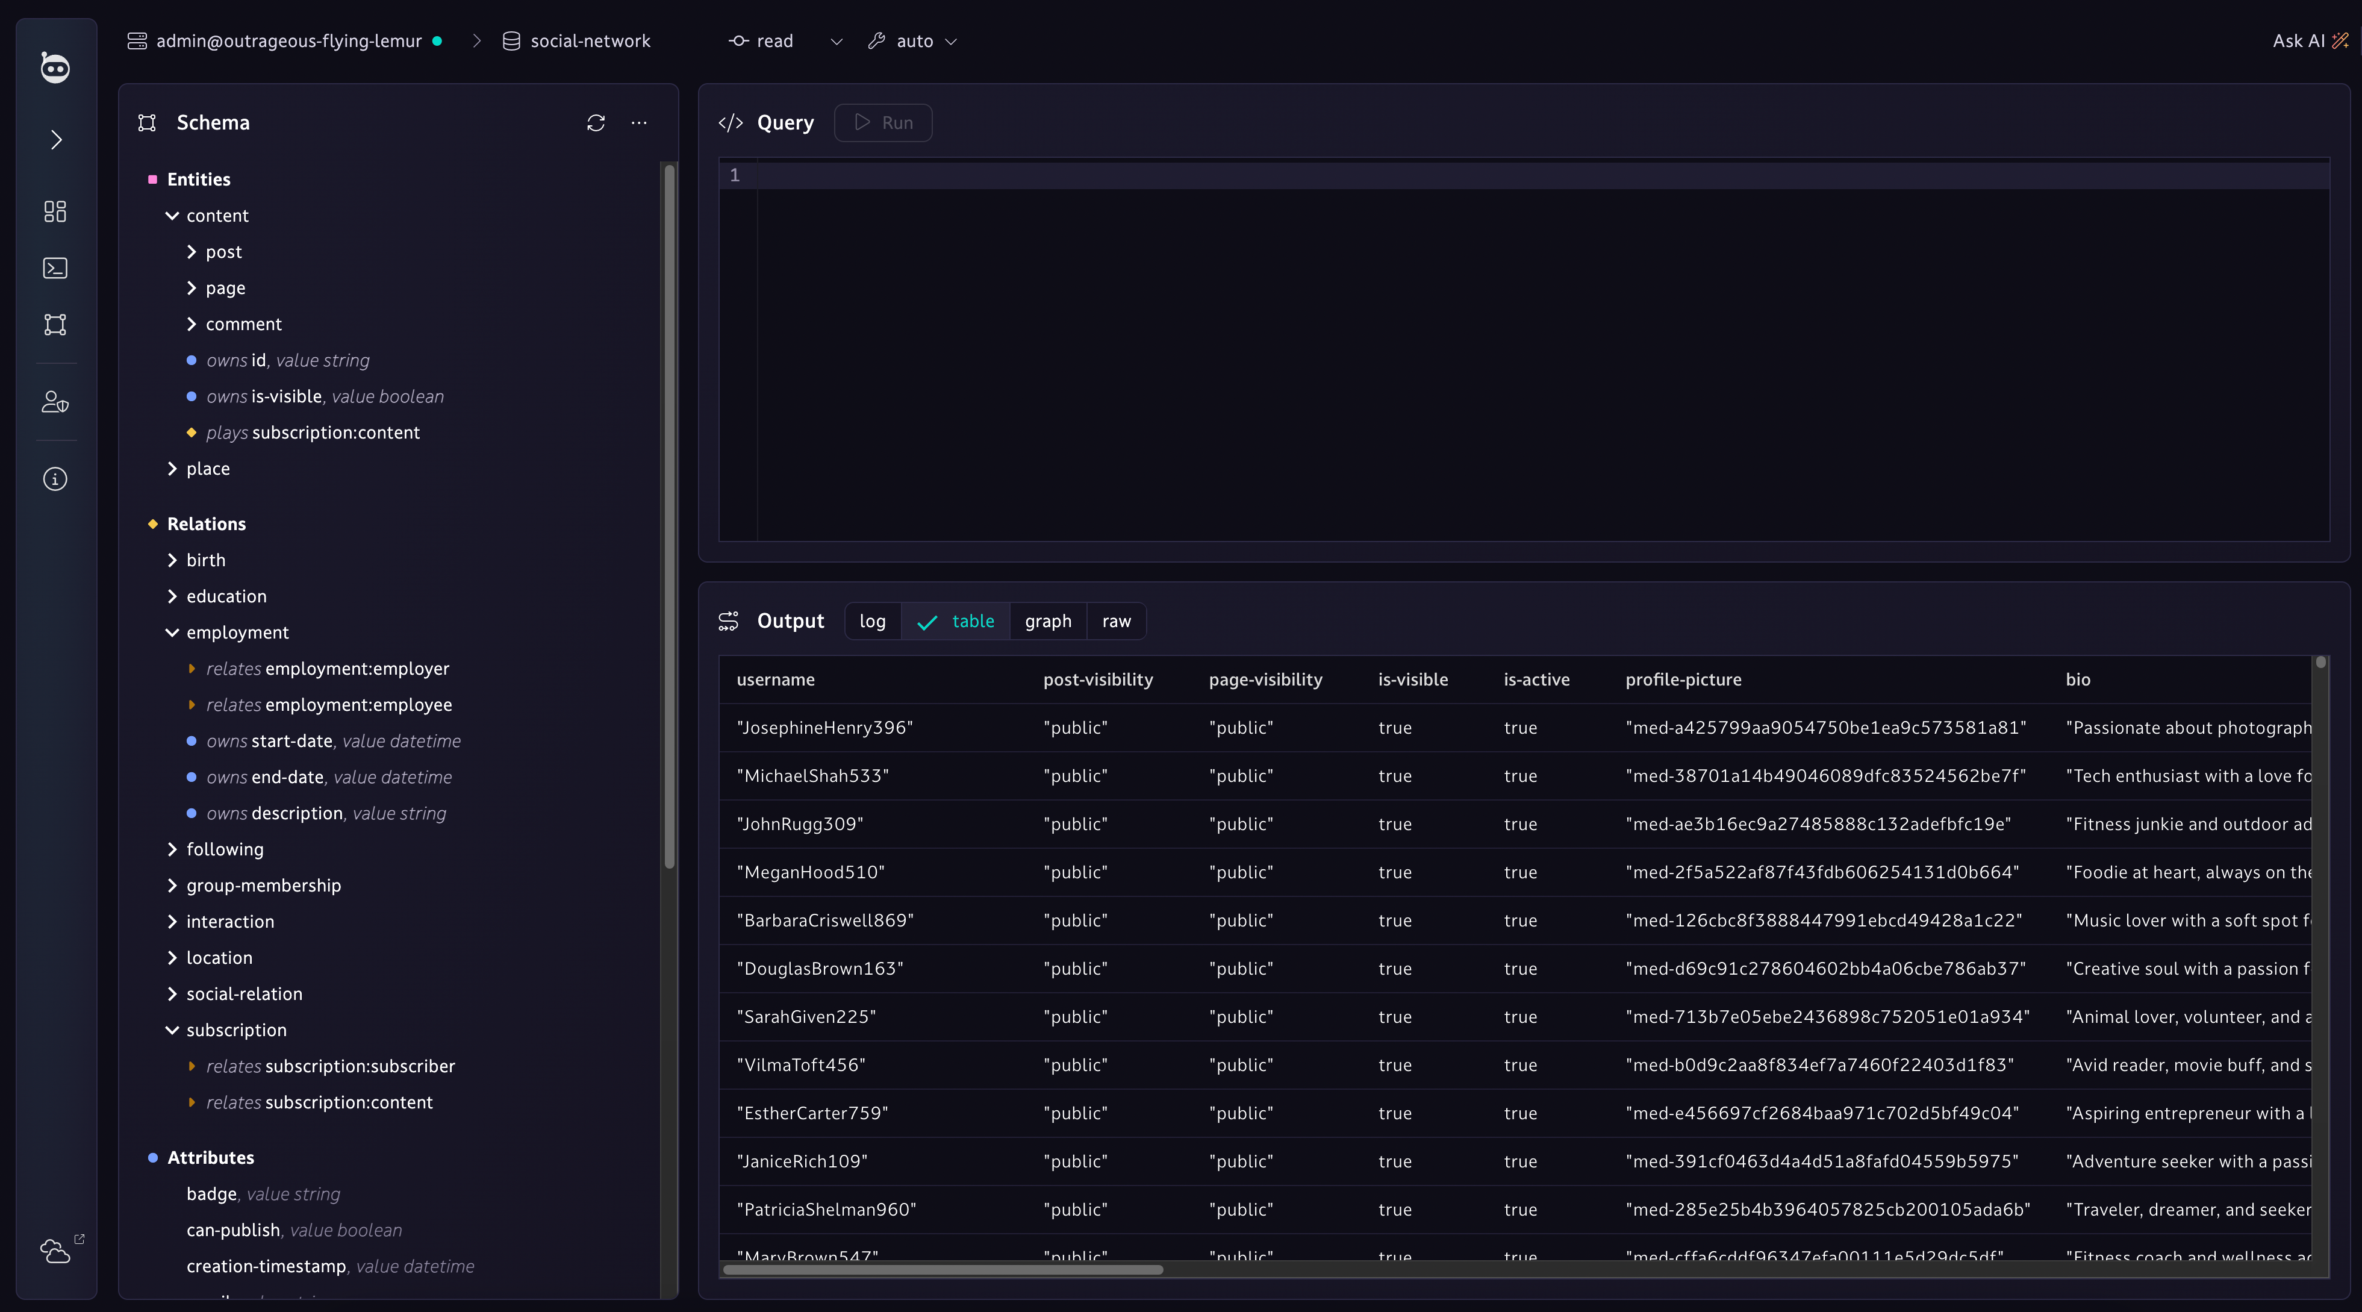
Task: Click the "VilmaToft456" username cell
Action: [800, 1064]
